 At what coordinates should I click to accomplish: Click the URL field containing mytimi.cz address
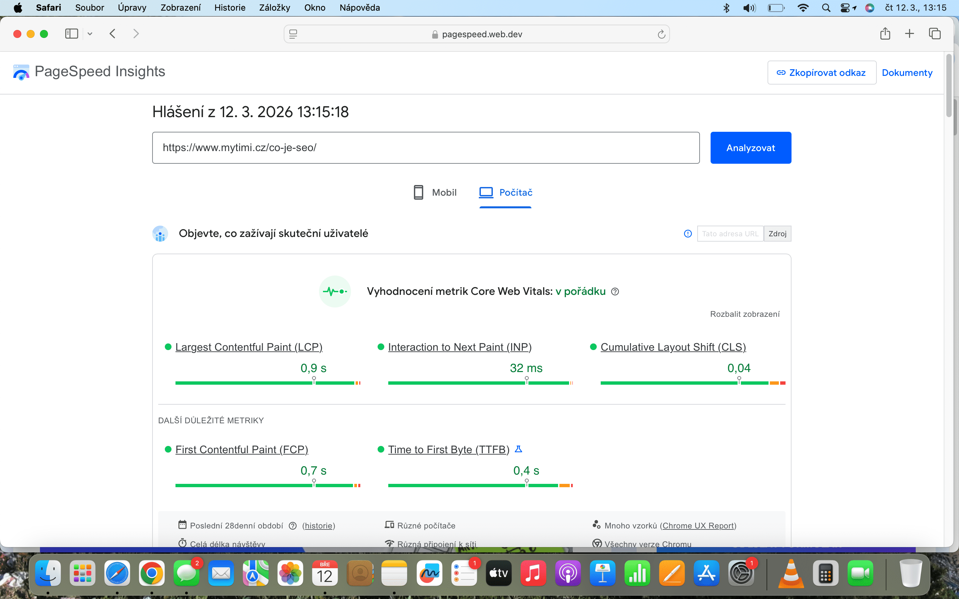[x=426, y=147]
